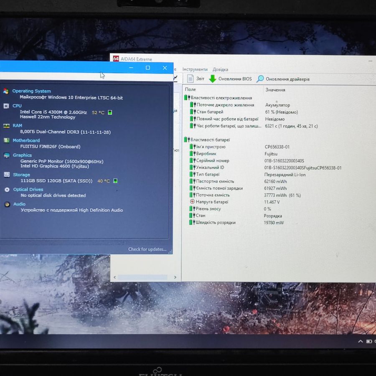Click the Operating System heading in Speccy
This screenshot has width=376, height=376.
pos(31,91)
